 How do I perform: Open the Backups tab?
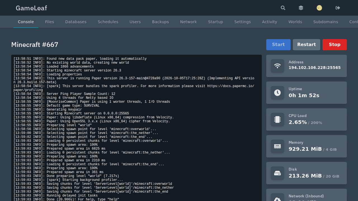pos(161,22)
